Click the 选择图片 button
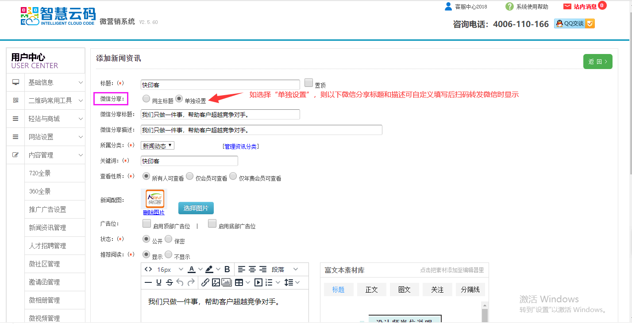This screenshot has height=324, width=632. (196, 208)
